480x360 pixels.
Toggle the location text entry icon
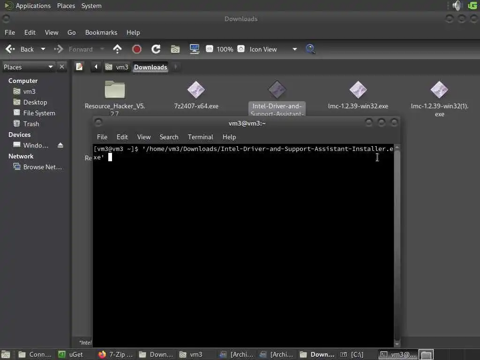[79, 67]
